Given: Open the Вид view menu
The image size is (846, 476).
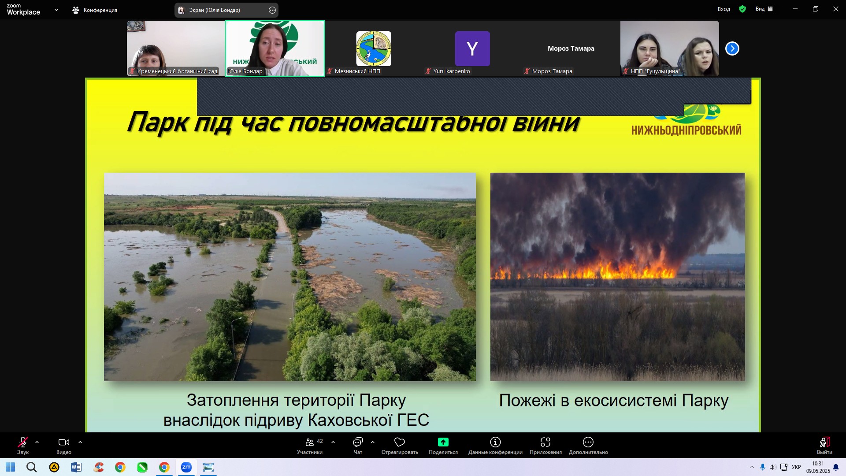Looking at the screenshot, I should [764, 9].
